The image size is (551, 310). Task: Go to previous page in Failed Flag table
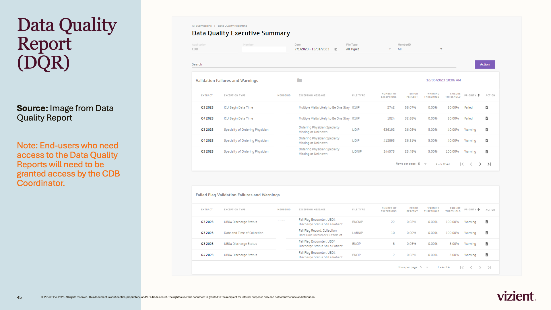click(x=471, y=268)
